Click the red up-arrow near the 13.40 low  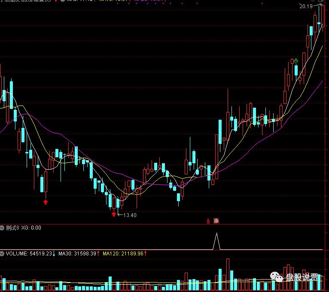click(114, 214)
